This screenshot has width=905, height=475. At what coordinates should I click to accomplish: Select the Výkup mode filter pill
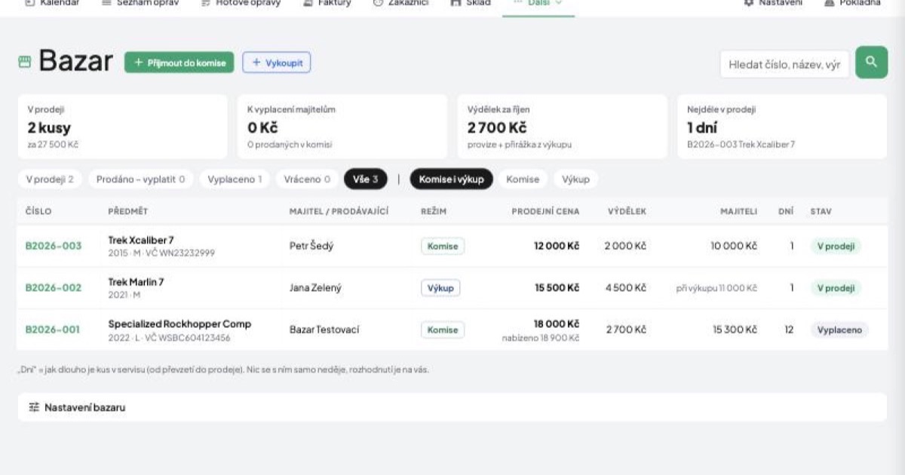[575, 179]
